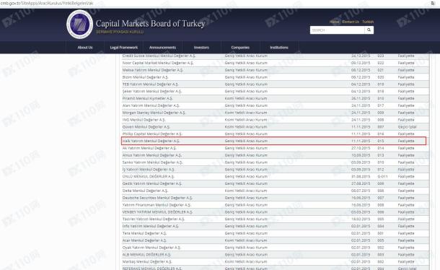Click the browser icon at top right
440x270 pixels.
click(x=433, y=3)
